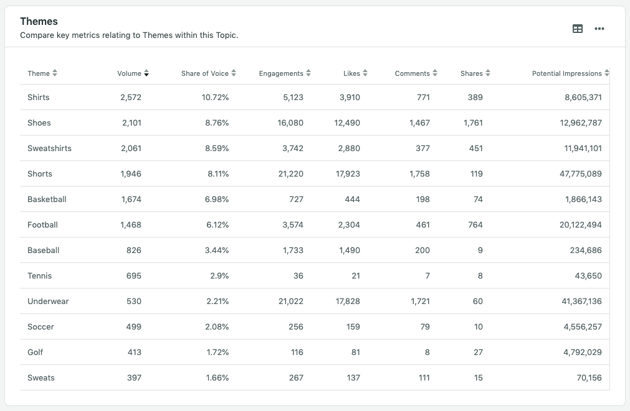Screen dimensions: 630x411
Task: Sort table by Volume sort arrows
Action: tap(146, 73)
